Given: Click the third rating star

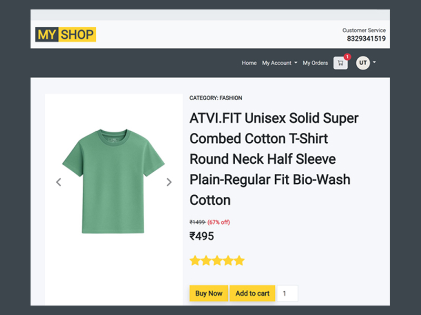Looking at the screenshot, I should tap(217, 260).
